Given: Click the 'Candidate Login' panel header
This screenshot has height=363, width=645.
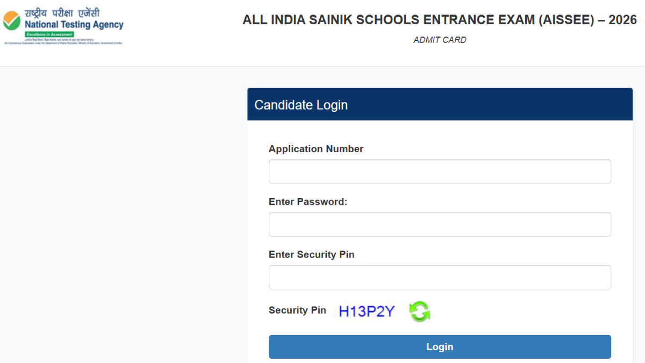Looking at the screenshot, I should (440, 105).
